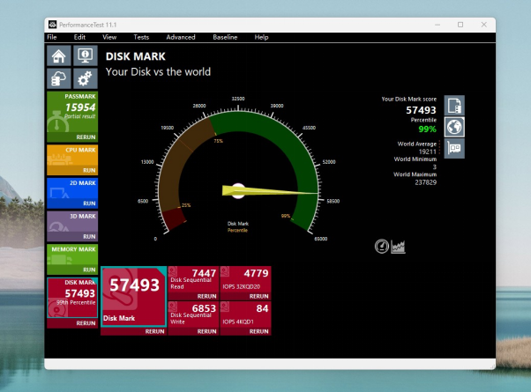
Task: Open the System Information monitor icon
Action: pos(86,55)
